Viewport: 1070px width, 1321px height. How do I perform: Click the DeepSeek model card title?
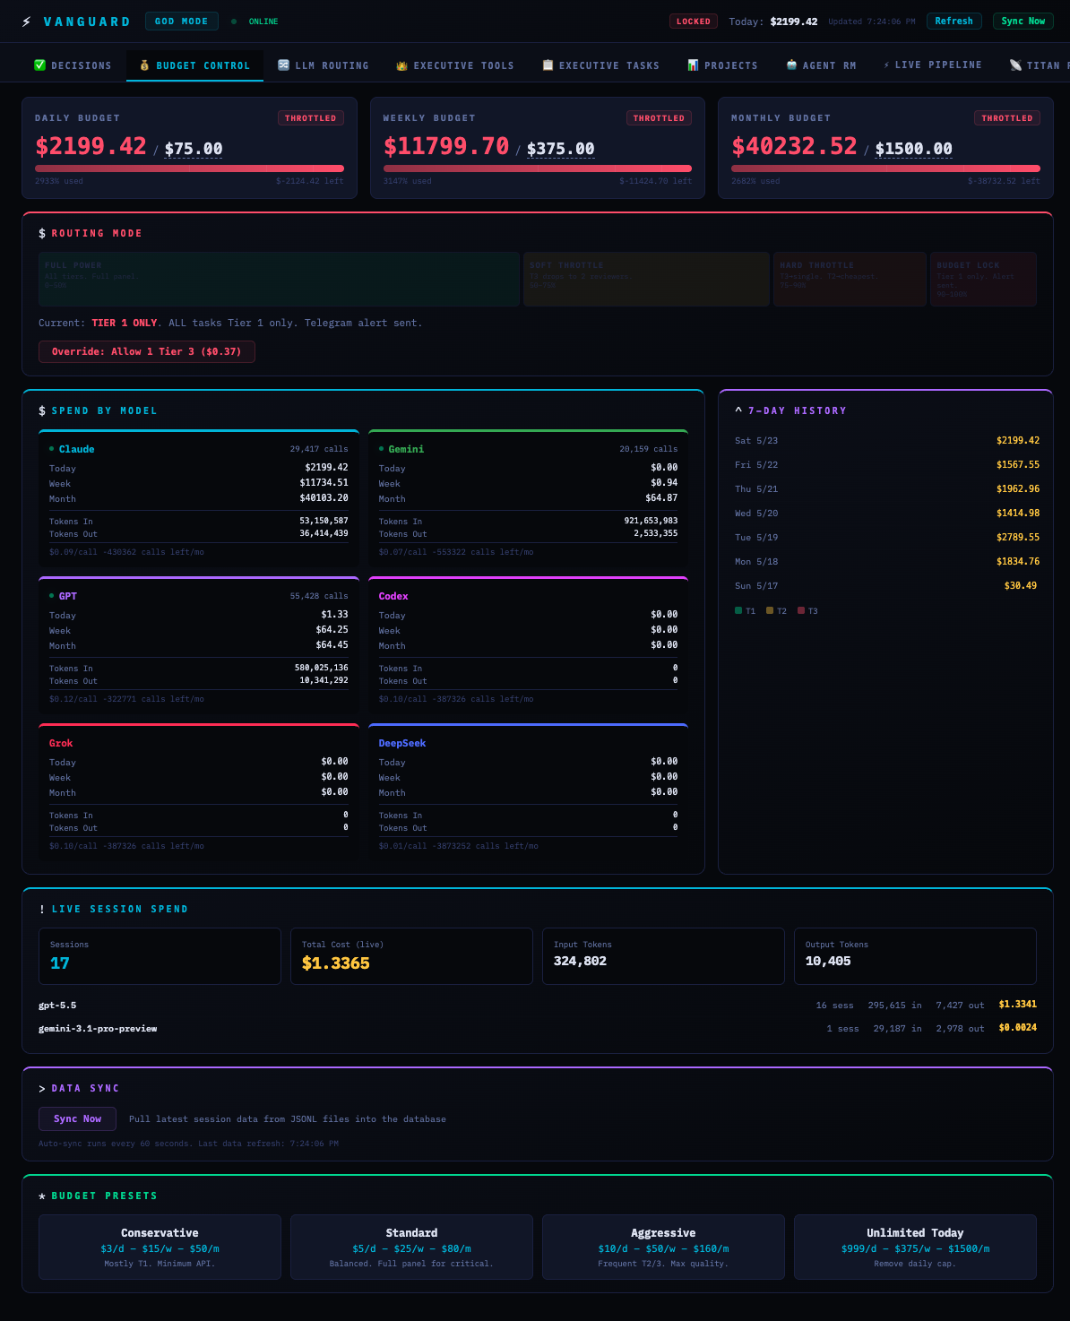click(x=402, y=743)
